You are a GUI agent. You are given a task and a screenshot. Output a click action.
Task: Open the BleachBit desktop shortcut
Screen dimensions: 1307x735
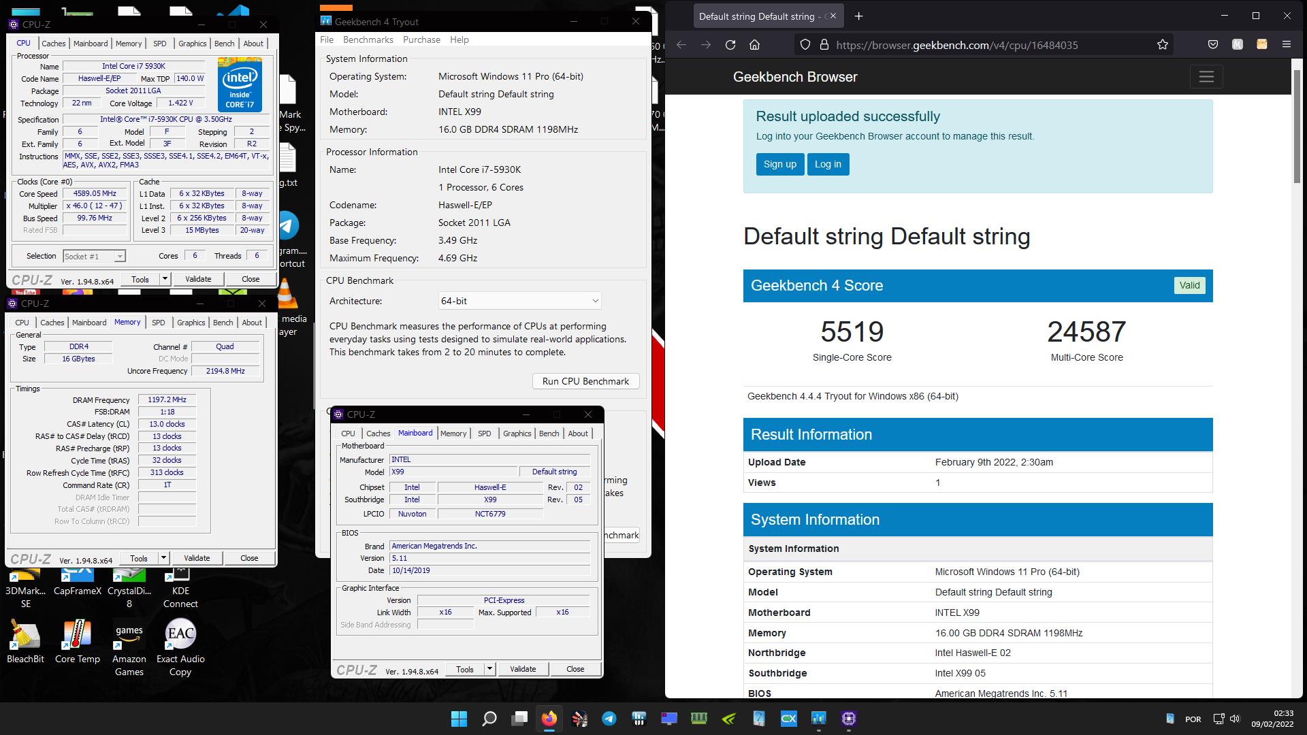(25, 642)
